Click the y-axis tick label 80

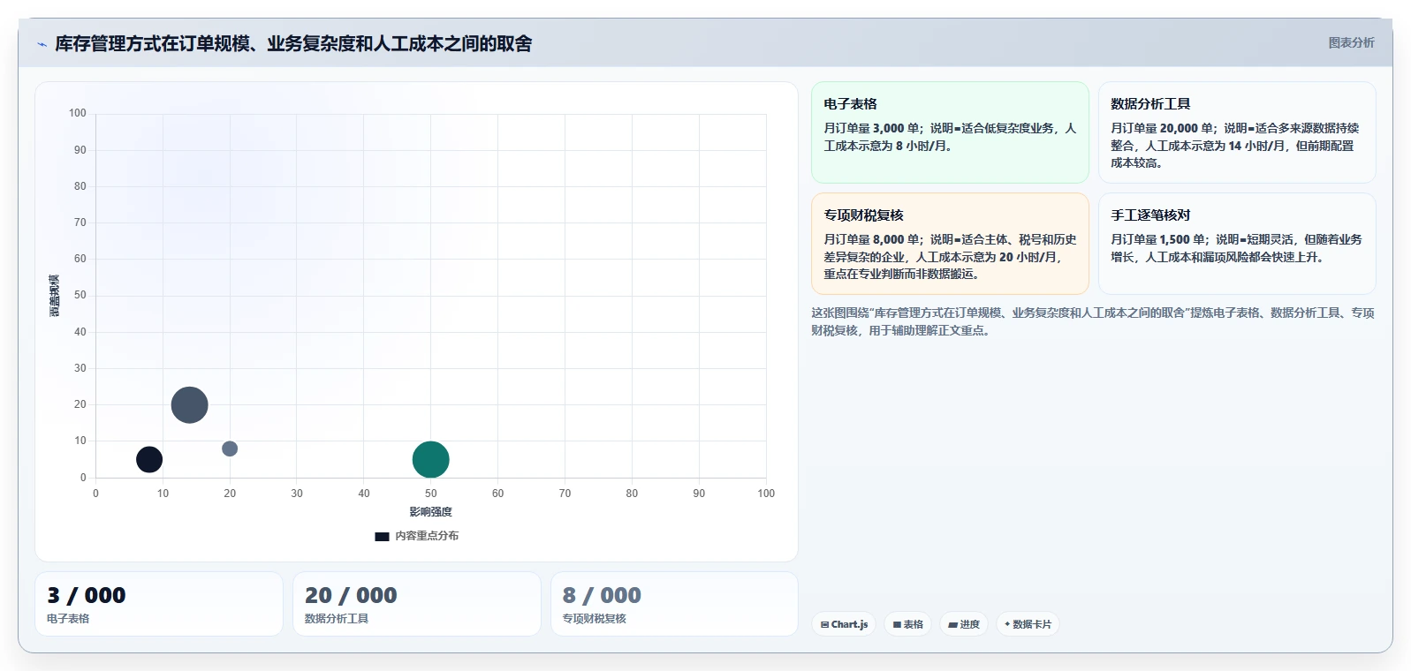point(80,186)
